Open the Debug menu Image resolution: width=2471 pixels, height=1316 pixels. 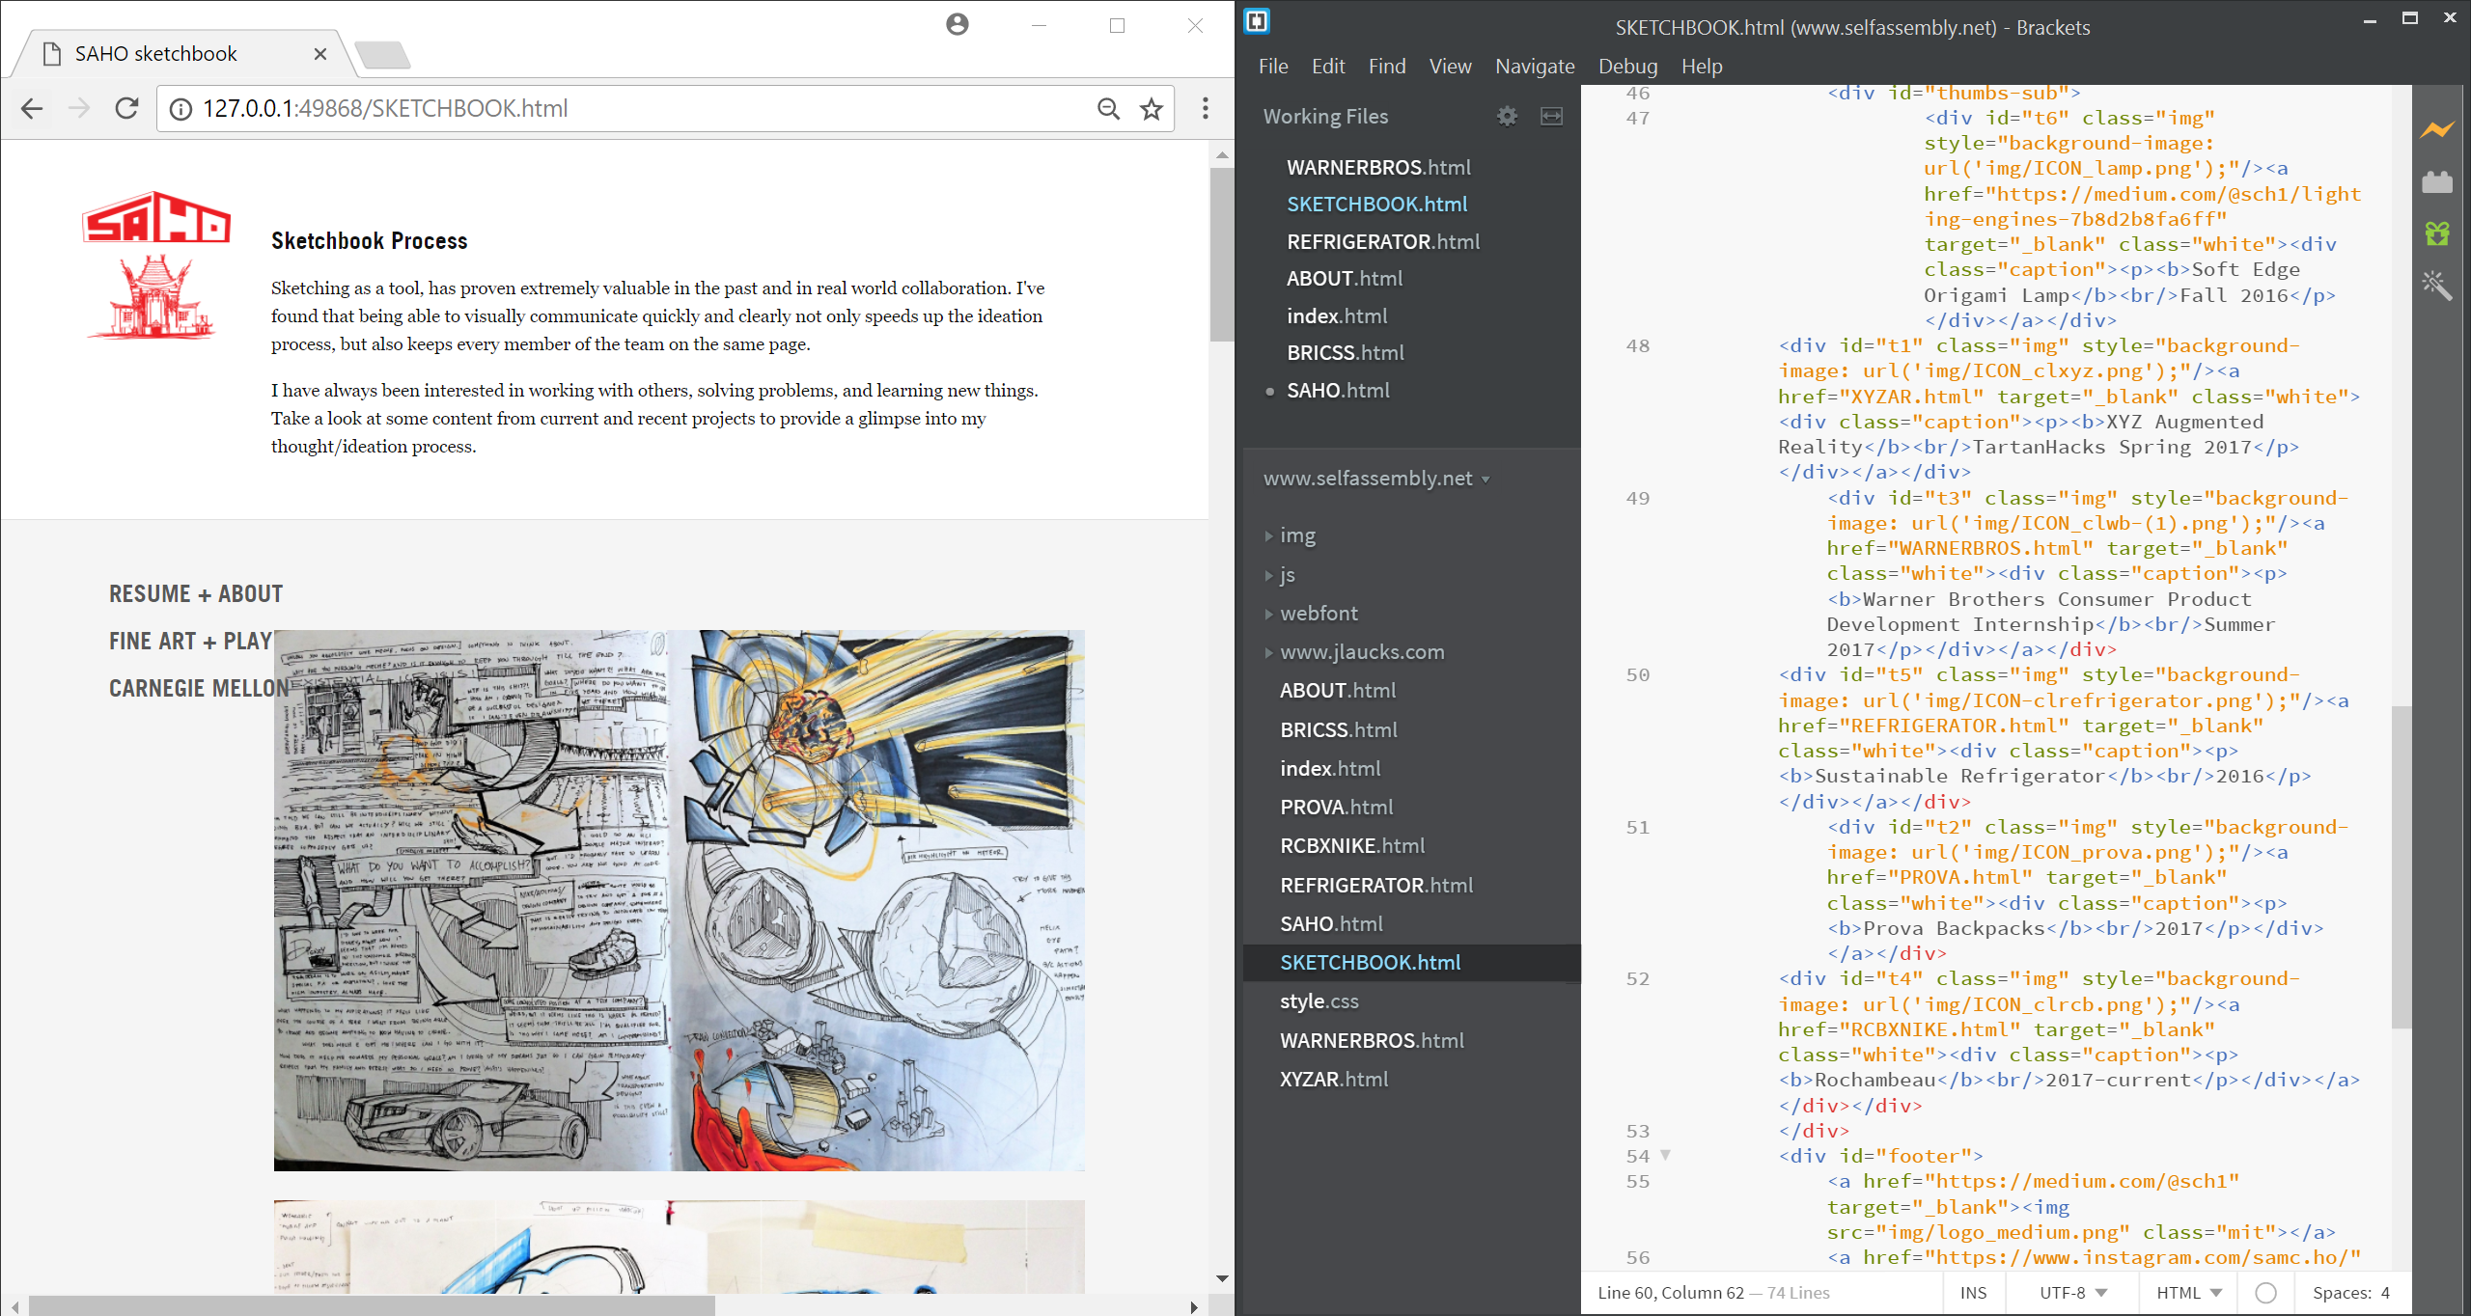(1627, 66)
